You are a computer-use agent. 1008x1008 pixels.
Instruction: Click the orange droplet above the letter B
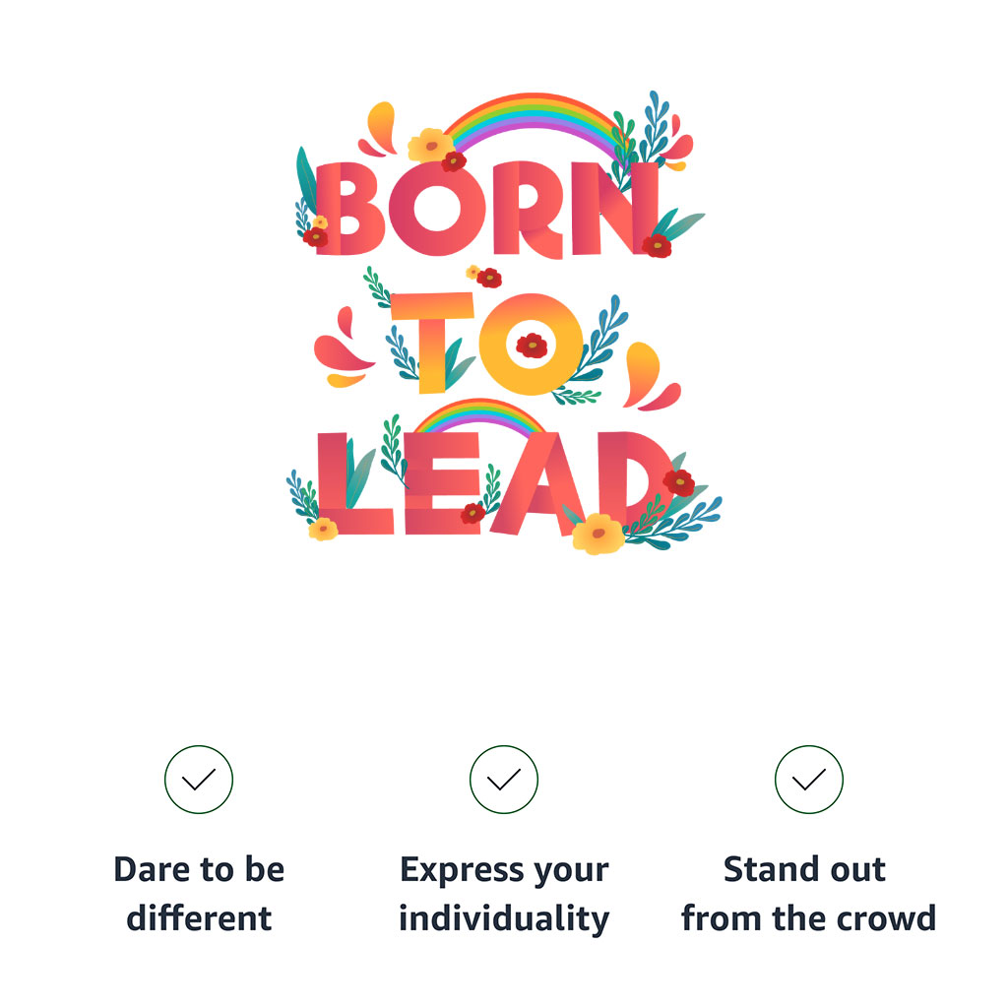click(x=381, y=124)
